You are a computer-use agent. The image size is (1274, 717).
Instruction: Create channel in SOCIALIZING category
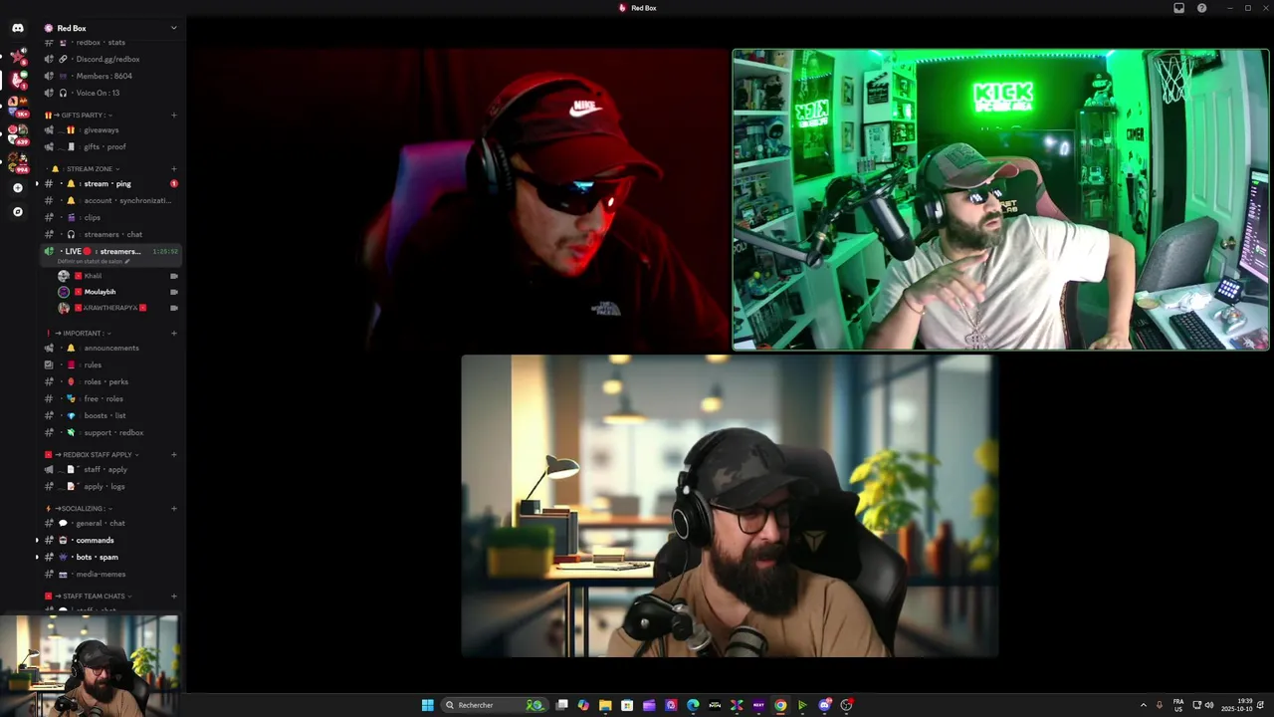(x=174, y=508)
